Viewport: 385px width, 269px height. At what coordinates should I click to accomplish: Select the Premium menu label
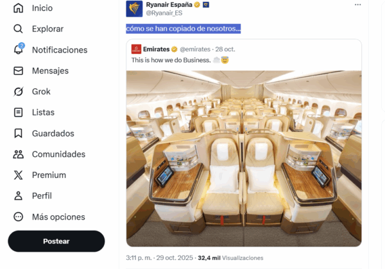(49, 175)
